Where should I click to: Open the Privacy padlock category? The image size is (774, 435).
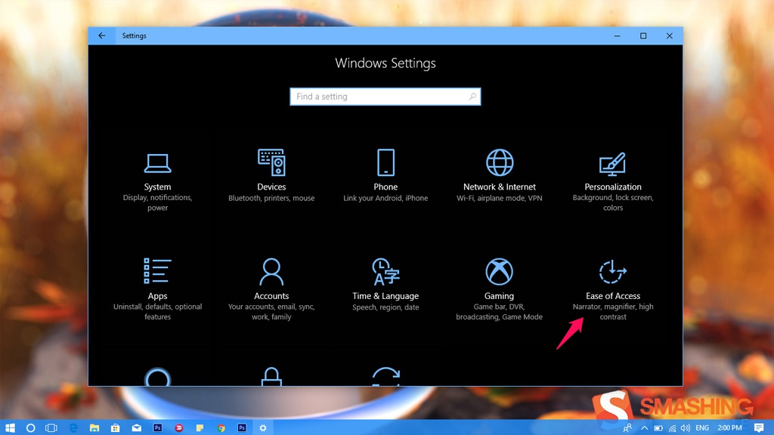click(271, 377)
